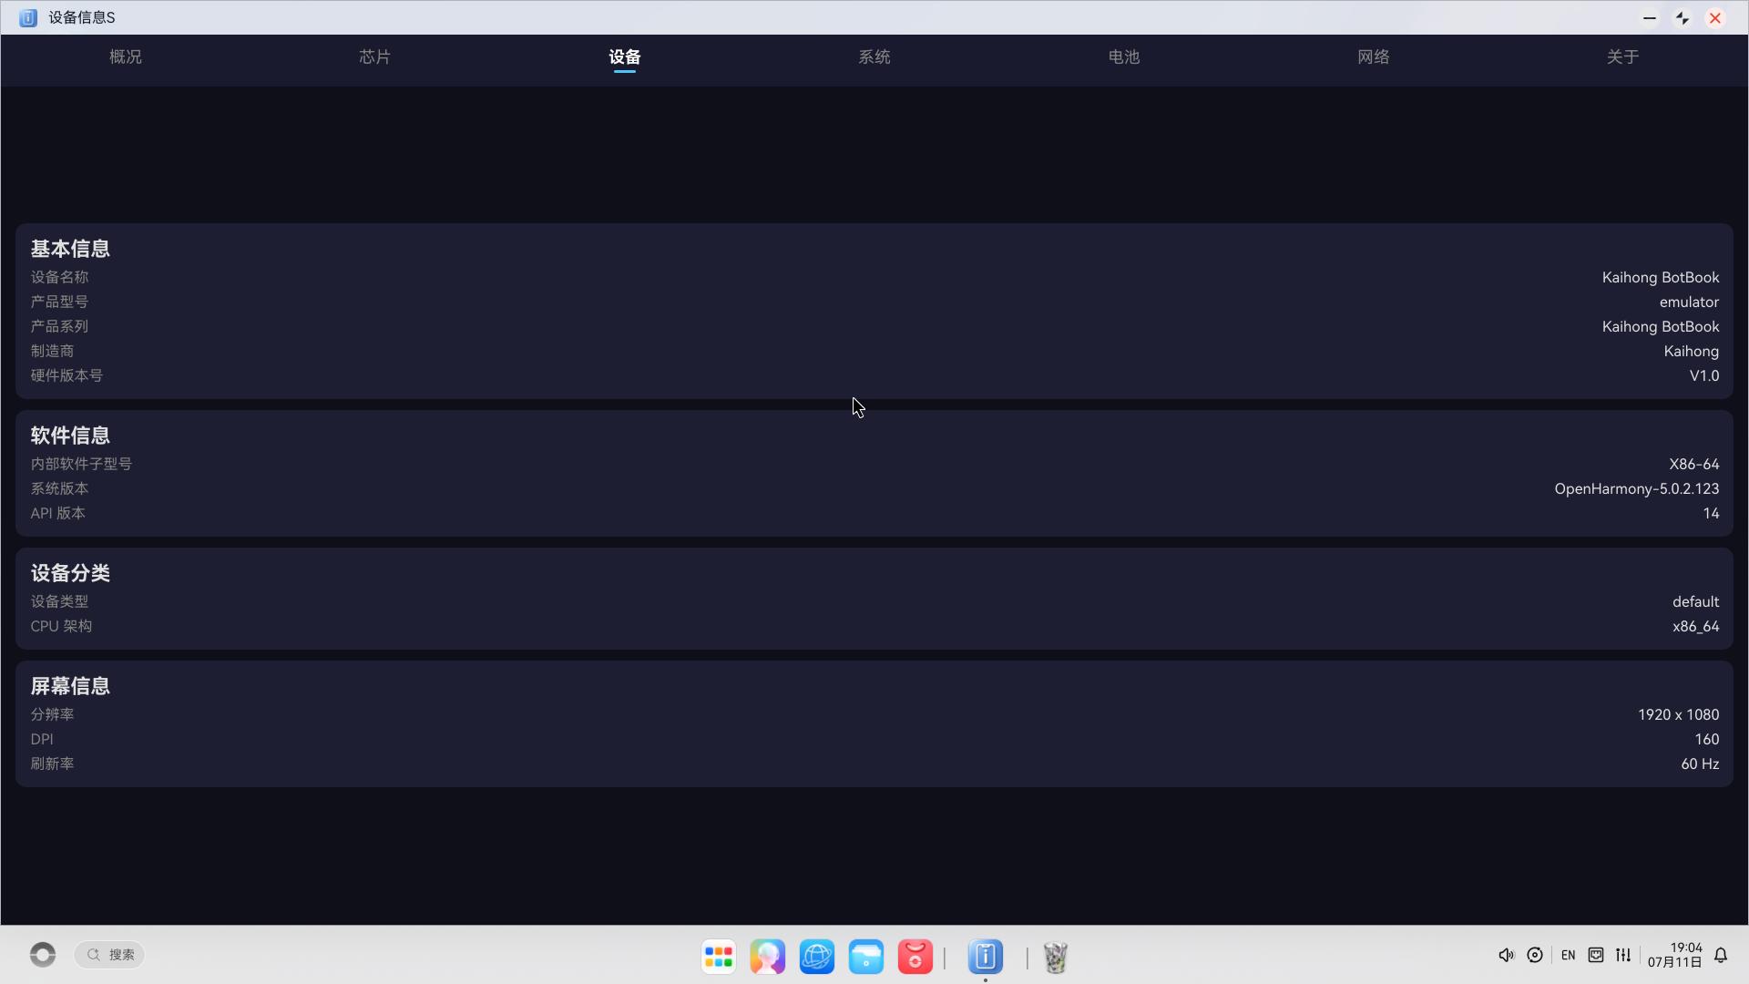Close the 设备信息S window
Screen dimensions: 1749x984
(x=1715, y=17)
